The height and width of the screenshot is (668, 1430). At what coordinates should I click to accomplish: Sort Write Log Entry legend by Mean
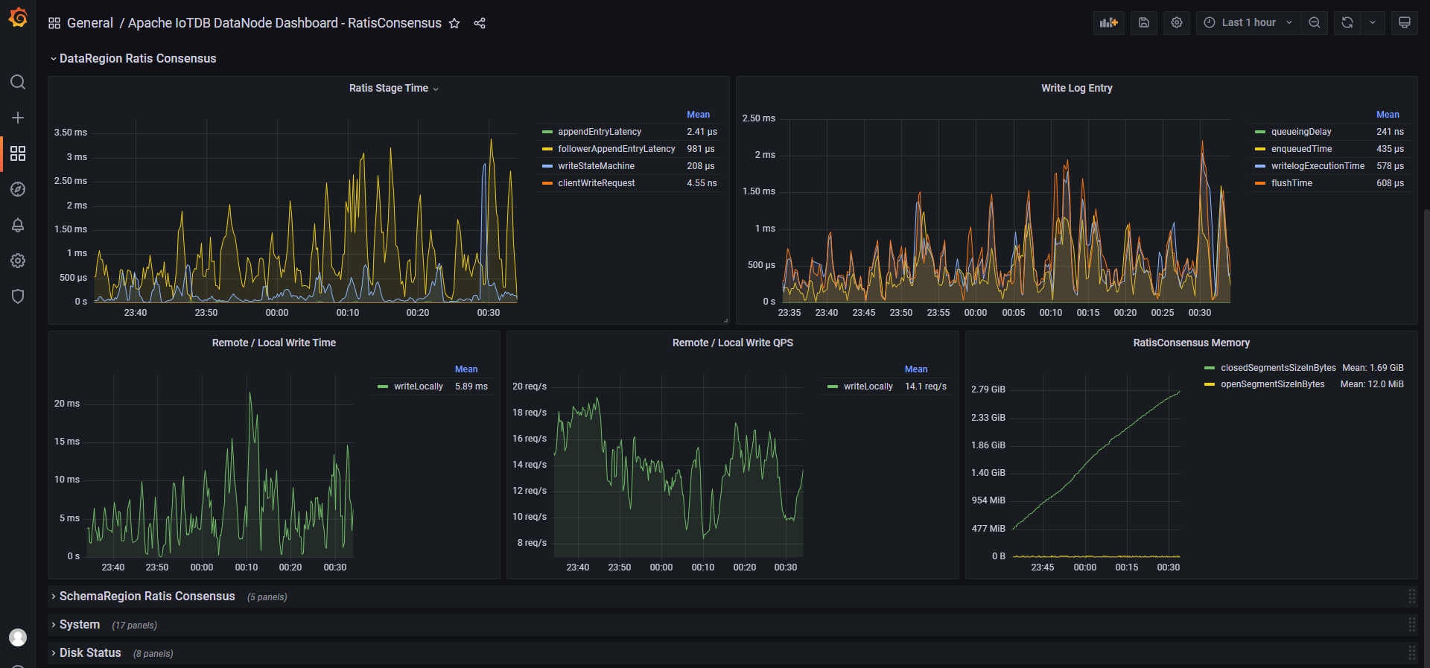1388,115
